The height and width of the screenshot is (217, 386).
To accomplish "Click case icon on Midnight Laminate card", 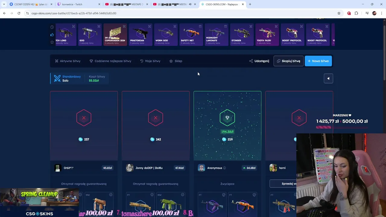I will pyautogui.click(x=225, y=27).
